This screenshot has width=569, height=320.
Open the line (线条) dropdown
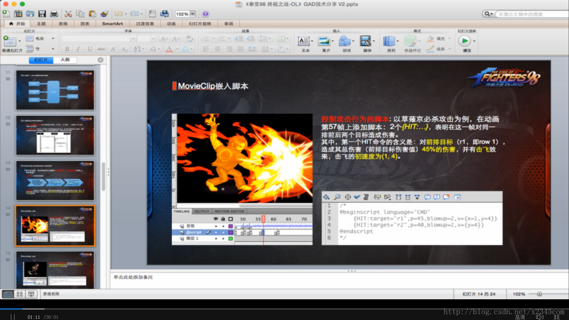click(x=450, y=49)
